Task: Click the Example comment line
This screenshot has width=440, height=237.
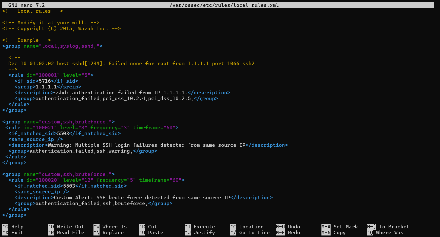Action: (27, 40)
